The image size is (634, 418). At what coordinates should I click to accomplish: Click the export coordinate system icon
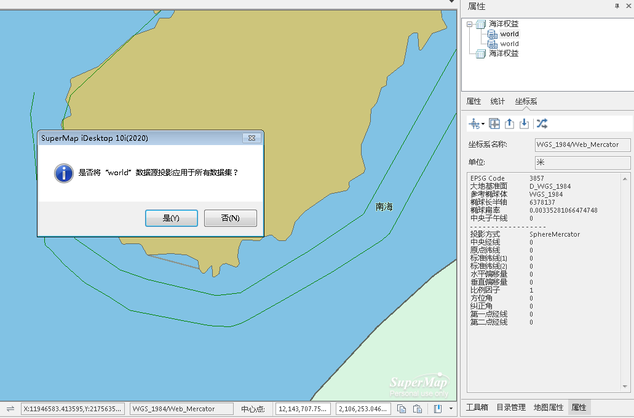[x=509, y=124]
